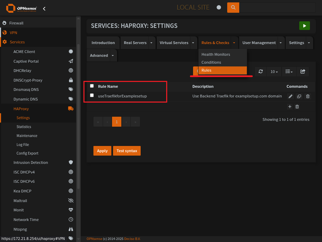Click the Maltrail crossed eye icon
Image resolution: width=322 pixels, height=242 pixels.
click(71, 201)
